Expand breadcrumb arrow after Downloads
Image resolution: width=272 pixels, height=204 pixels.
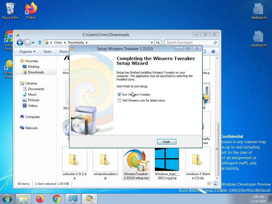click(x=87, y=42)
